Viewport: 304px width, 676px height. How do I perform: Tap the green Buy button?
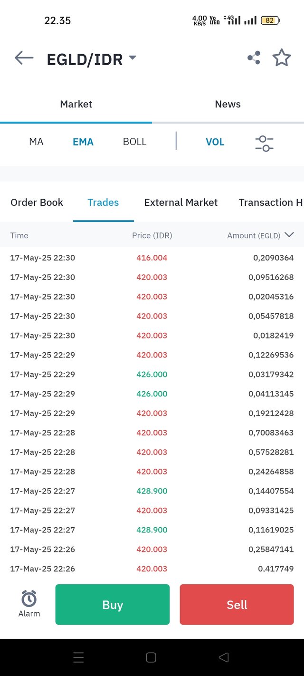click(x=113, y=604)
